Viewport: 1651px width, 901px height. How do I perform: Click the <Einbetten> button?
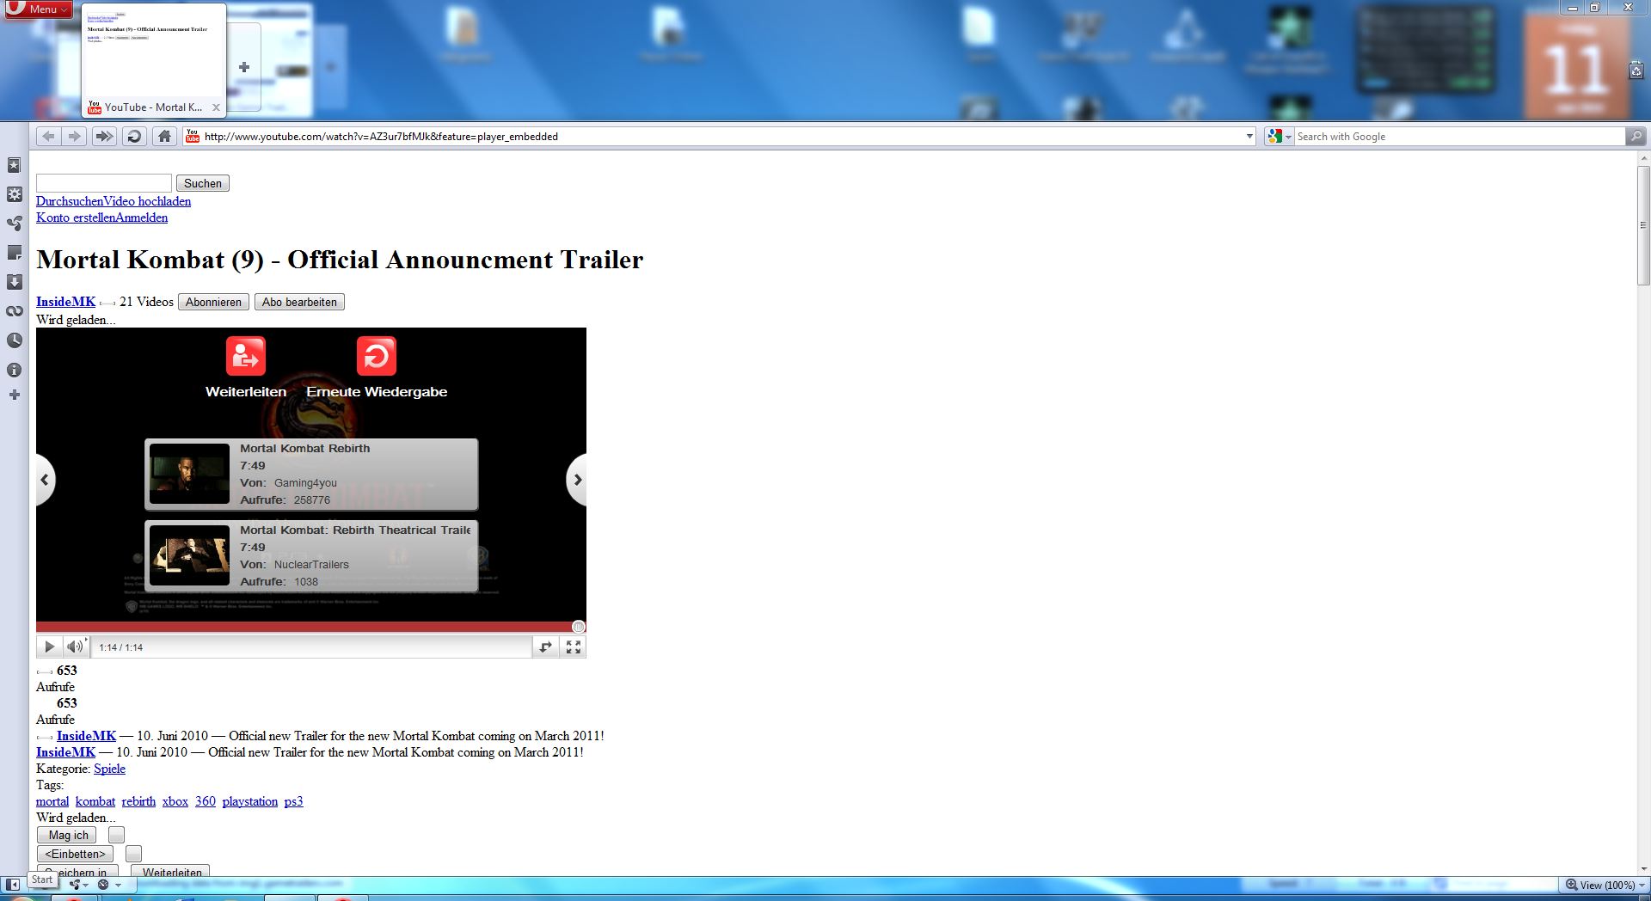[75, 854]
